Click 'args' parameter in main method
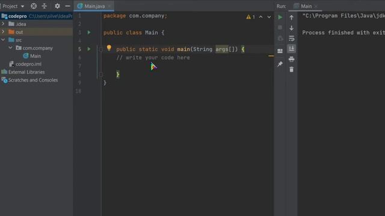385x216 pixels. 222,49
